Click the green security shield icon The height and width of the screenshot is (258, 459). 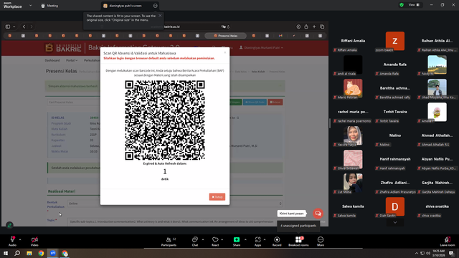pos(402,5)
